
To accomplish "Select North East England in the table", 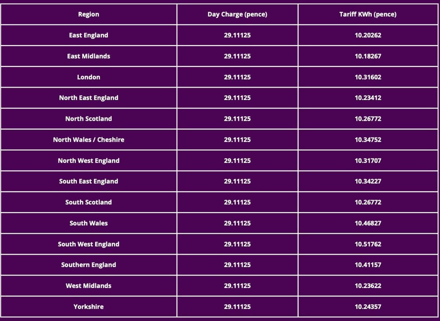I will (x=88, y=98).
